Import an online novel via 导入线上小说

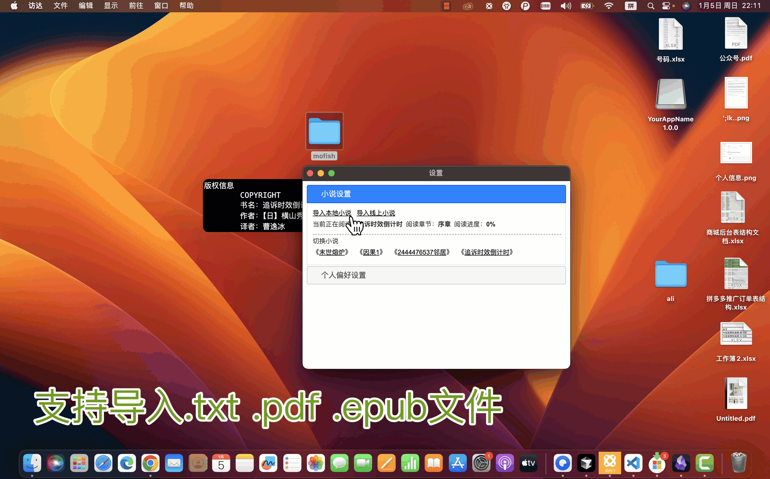376,213
